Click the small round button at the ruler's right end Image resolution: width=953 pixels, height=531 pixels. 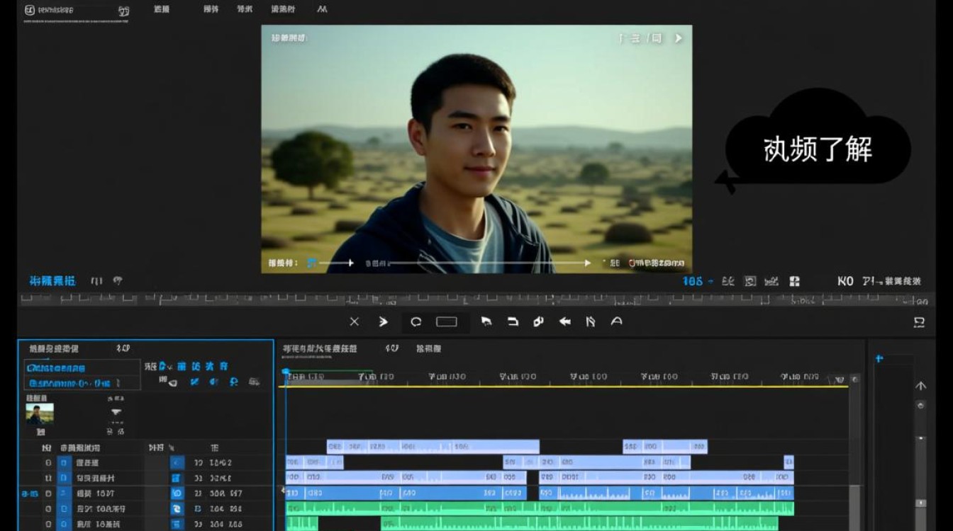(855, 380)
